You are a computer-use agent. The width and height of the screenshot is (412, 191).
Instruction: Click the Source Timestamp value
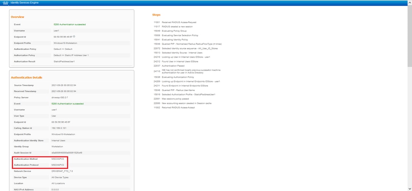[x=64, y=85]
